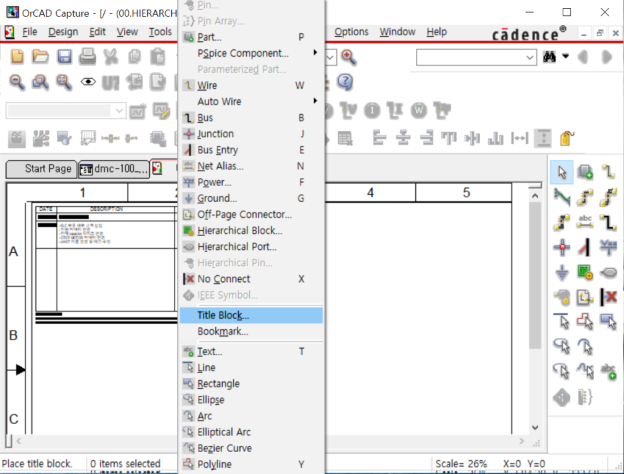This screenshot has height=474, width=624.
Task: Open the search text combo box
Action: pos(477,57)
